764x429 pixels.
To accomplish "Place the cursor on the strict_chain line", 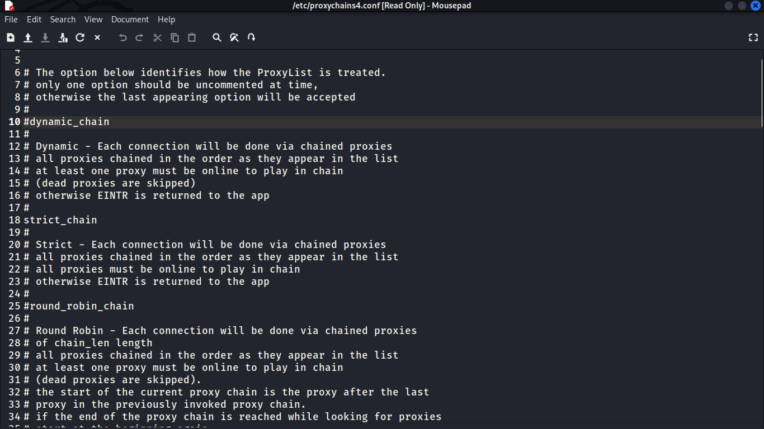I will [x=60, y=220].
